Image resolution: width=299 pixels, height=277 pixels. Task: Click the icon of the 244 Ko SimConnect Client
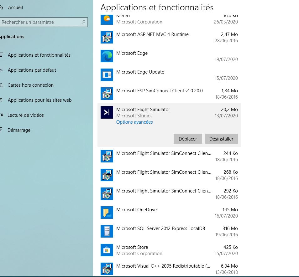107,156
